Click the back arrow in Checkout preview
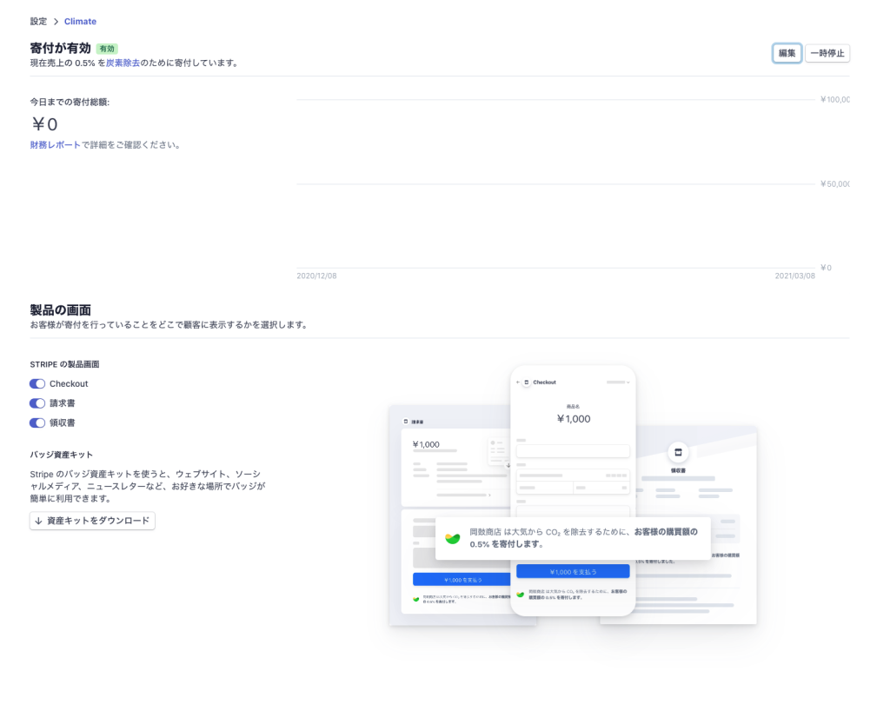Screen dimensions: 890x705 pos(518,382)
